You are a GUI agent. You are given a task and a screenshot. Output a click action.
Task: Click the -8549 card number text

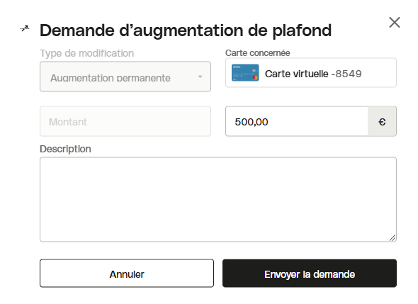pos(346,74)
